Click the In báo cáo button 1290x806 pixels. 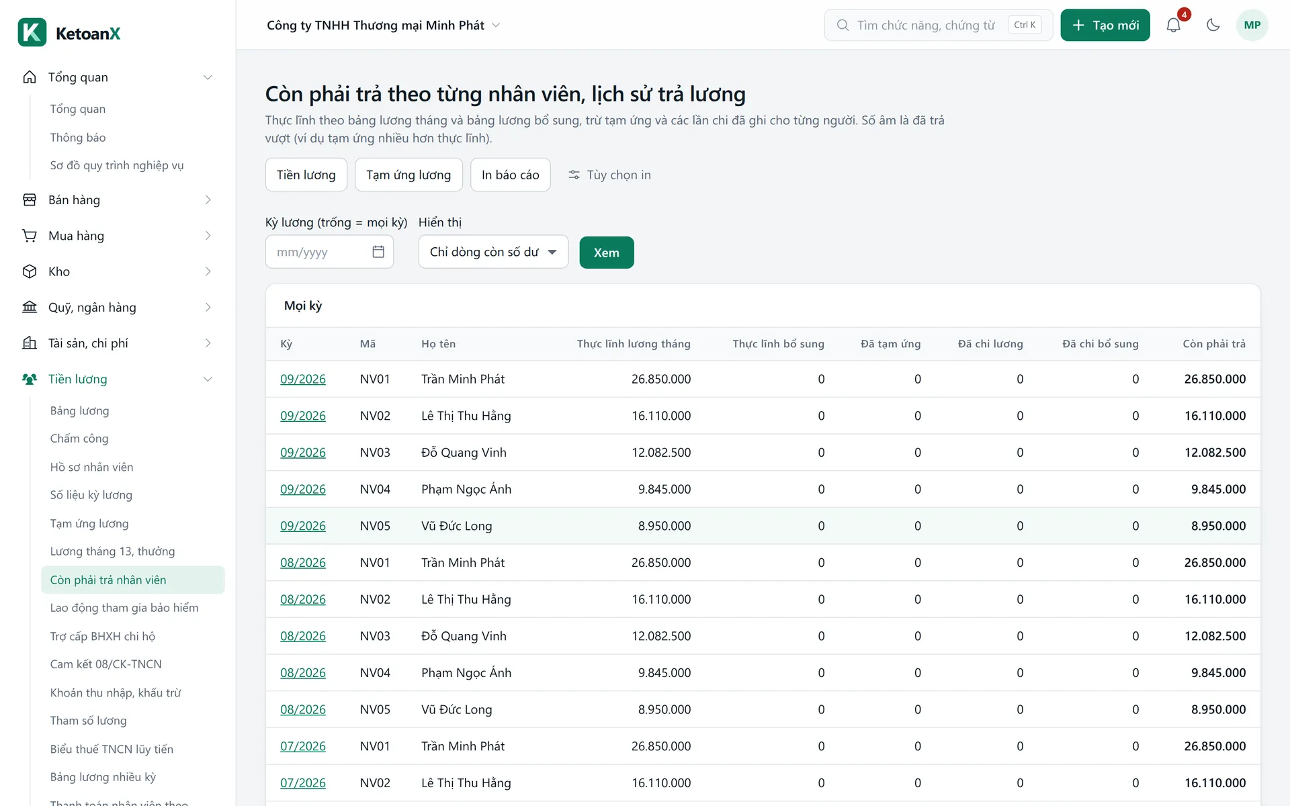511,175
